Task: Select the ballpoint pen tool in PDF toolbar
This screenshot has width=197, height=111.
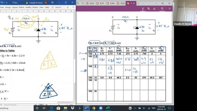Action: point(143,9)
